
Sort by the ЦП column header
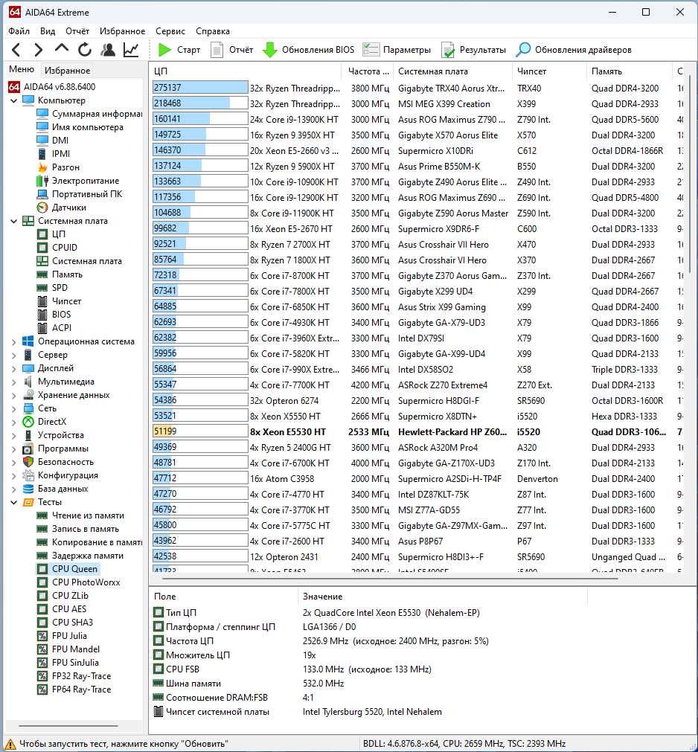(x=245, y=71)
